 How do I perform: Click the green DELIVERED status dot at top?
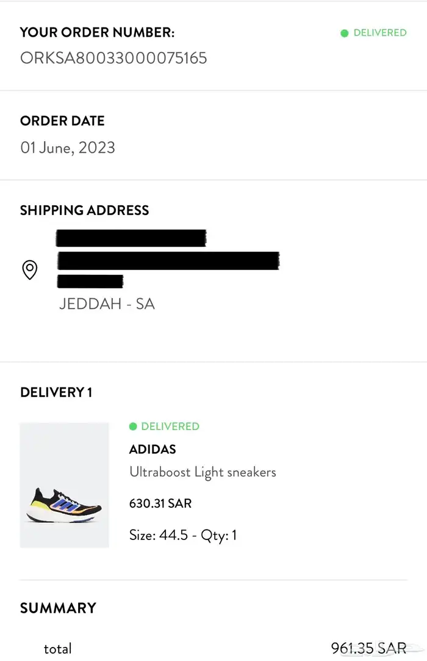tap(345, 33)
